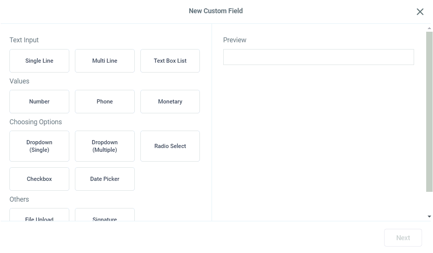
Task: Pick the File Upload option under Others
Action: (x=39, y=217)
